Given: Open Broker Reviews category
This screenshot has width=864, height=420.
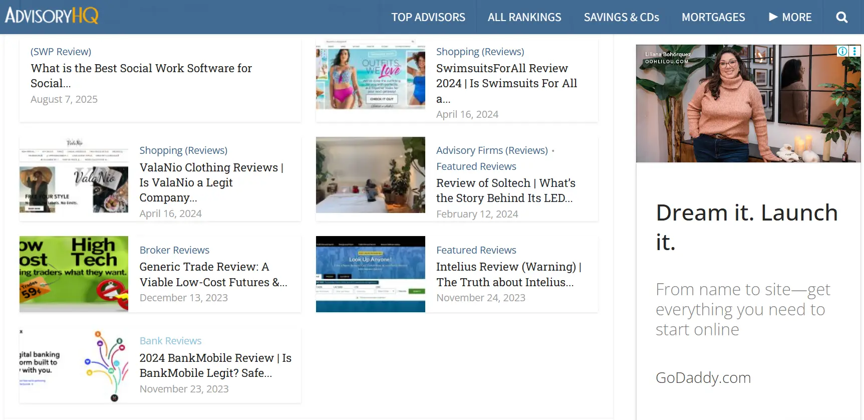Looking at the screenshot, I should pyautogui.click(x=174, y=250).
